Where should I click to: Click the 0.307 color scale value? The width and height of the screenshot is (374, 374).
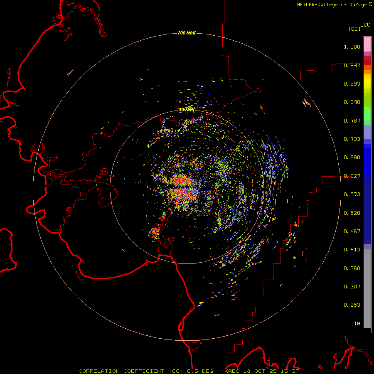(x=352, y=287)
